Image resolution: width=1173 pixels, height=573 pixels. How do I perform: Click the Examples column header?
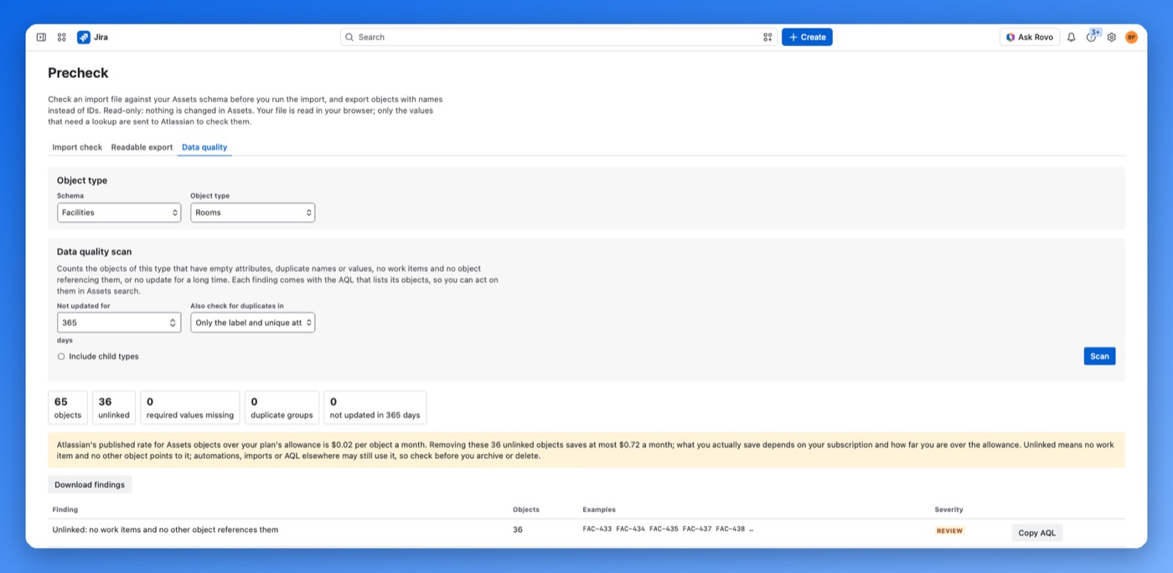click(599, 509)
